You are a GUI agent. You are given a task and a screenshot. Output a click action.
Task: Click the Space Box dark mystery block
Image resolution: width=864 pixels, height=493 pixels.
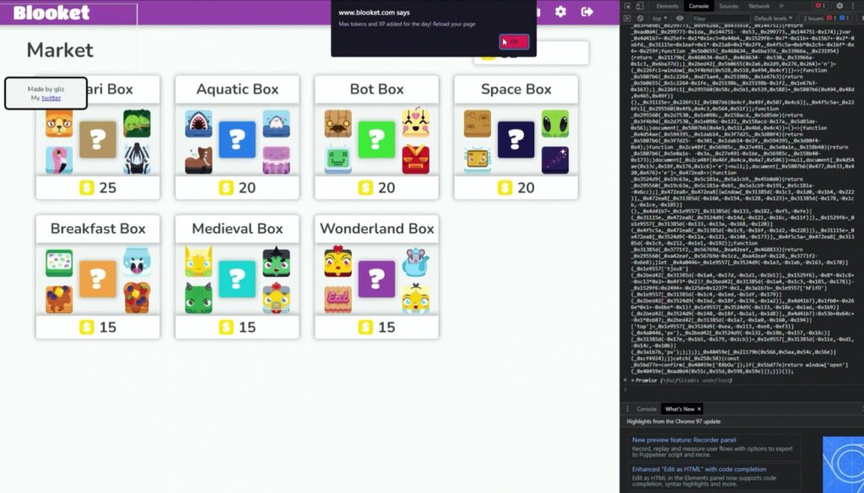click(x=516, y=140)
